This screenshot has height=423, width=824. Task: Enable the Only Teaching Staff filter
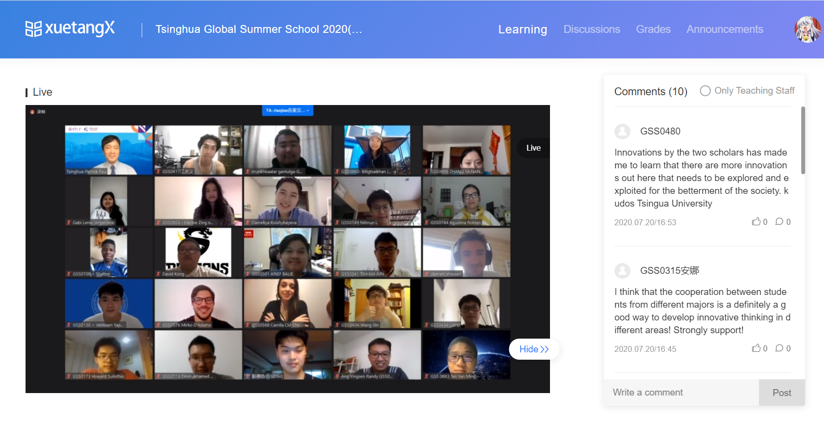(x=705, y=91)
